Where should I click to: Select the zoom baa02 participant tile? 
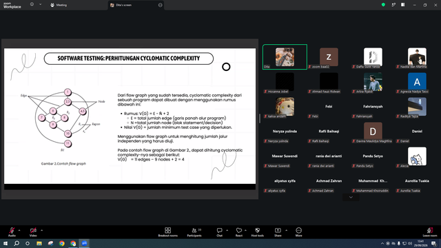tap(329, 56)
